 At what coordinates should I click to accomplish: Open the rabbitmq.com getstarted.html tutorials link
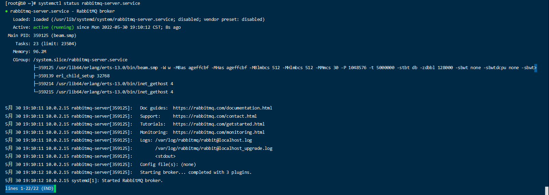point(218,124)
